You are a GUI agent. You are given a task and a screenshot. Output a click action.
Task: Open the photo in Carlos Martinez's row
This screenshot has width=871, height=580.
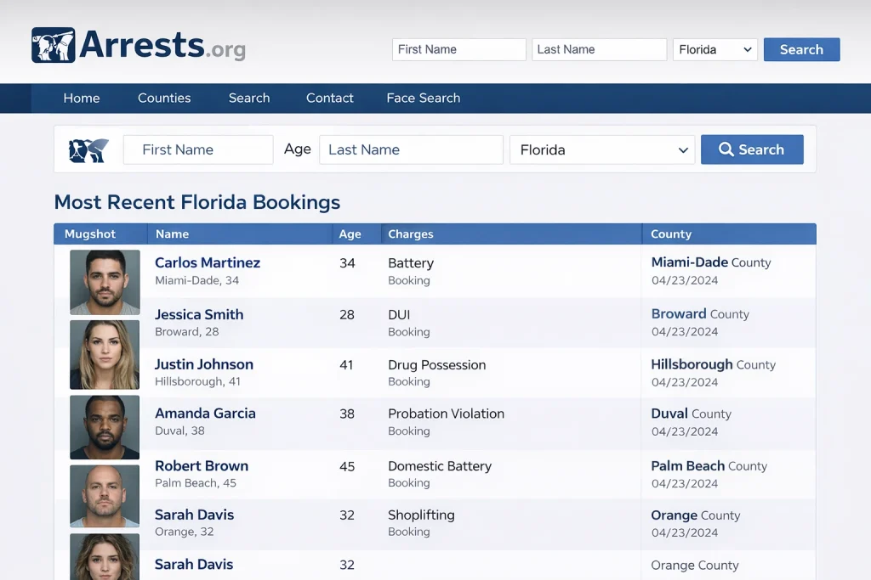(105, 282)
